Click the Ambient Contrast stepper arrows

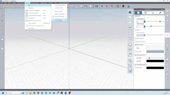(x=144, y=26)
